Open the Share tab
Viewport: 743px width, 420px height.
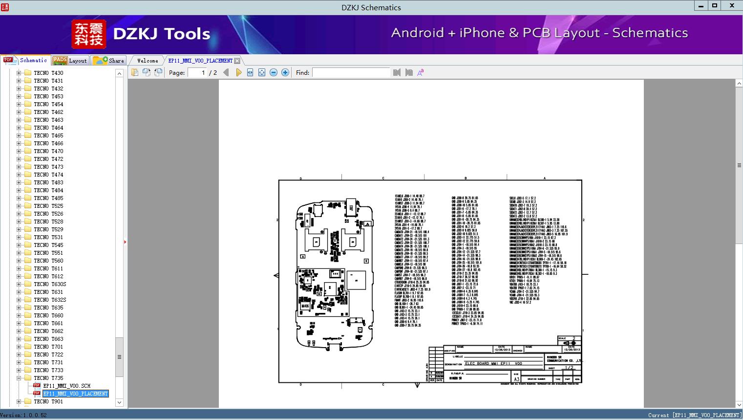(109, 61)
